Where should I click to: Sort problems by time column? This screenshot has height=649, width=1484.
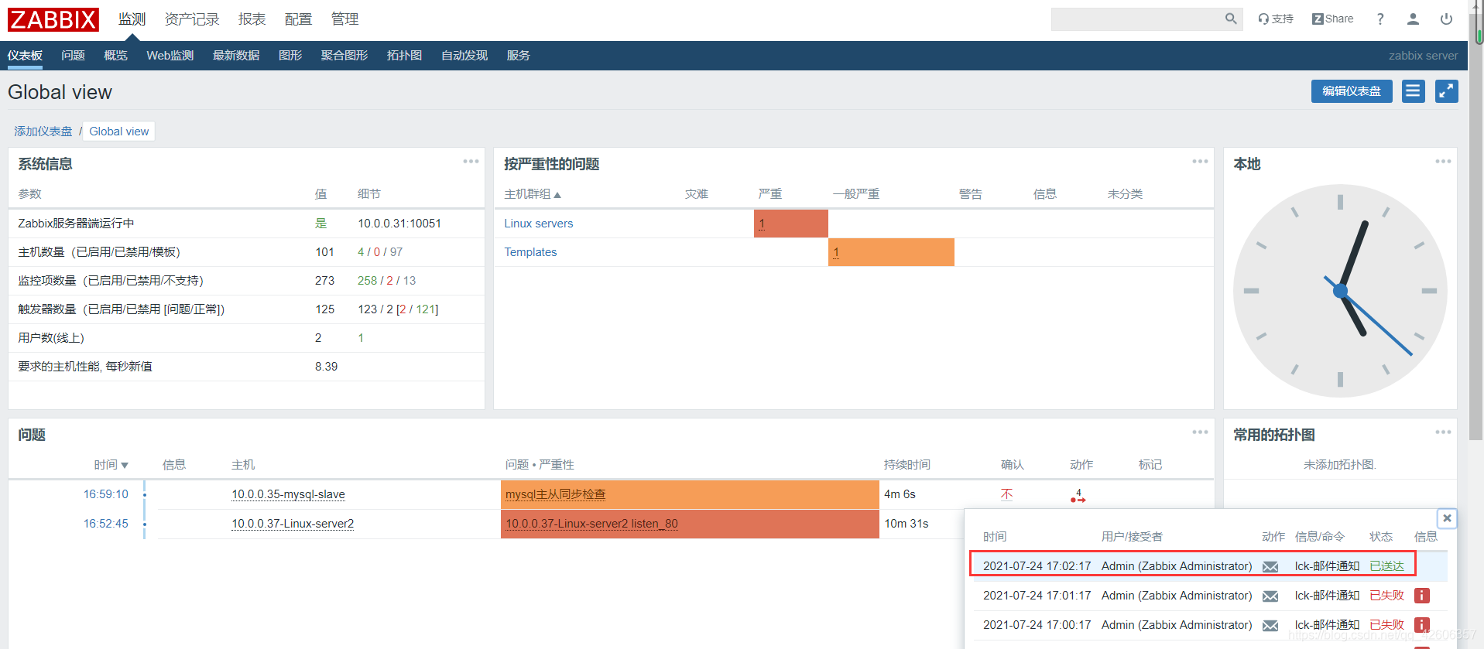point(111,465)
